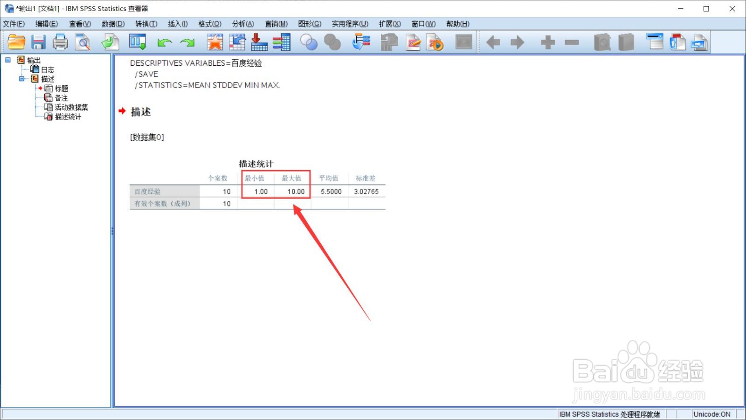
Task: Demote with the right gray arrow
Action: pos(518,42)
